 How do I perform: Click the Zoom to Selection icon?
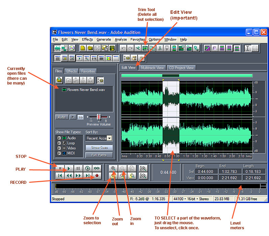click(113, 176)
